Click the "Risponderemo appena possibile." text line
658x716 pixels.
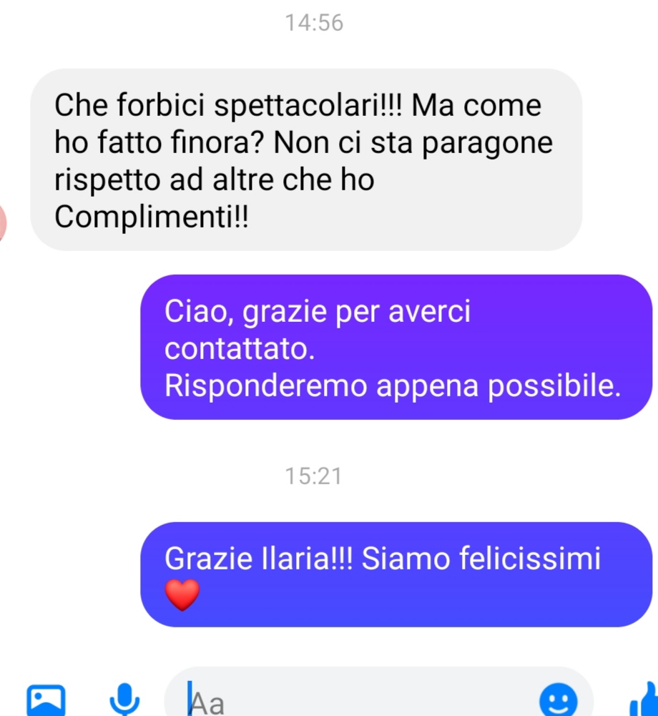click(393, 386)
